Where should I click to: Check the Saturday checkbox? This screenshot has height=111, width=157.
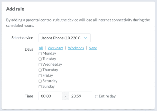click(40, 81)
